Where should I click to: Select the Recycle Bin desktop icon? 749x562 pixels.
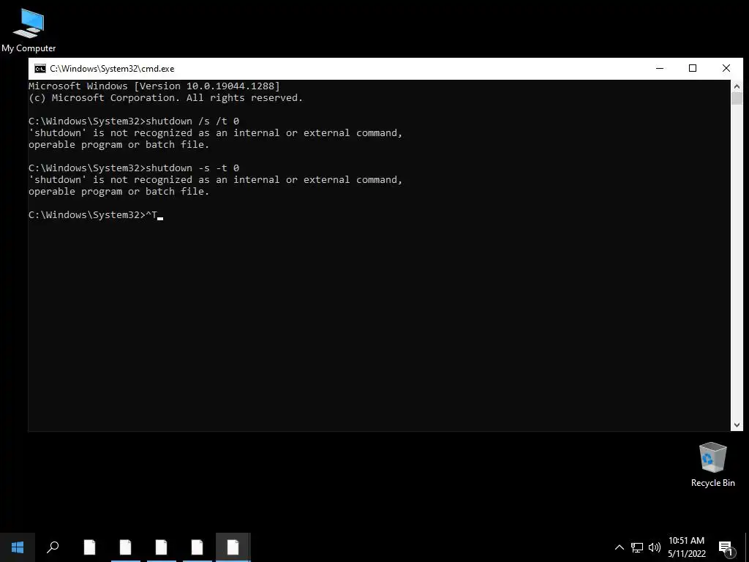(712, 465)
